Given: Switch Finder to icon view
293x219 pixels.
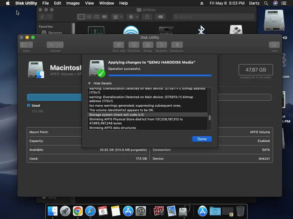Looking at the screenshot, I should (x=81, y=17).
